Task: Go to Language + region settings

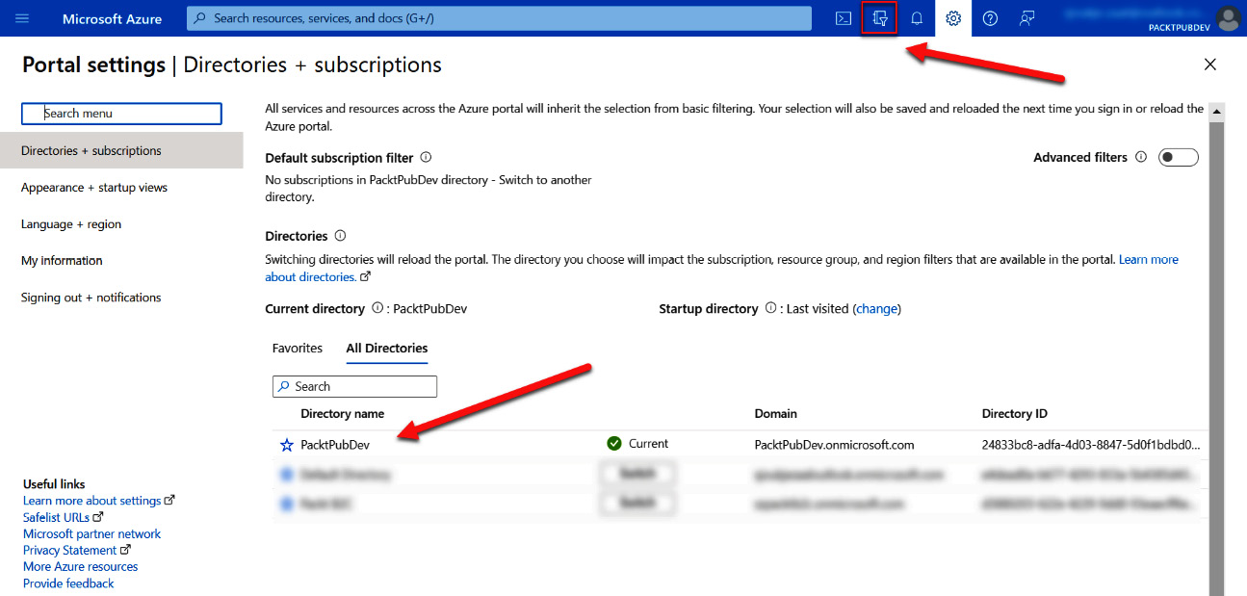Action: (71, 224)
